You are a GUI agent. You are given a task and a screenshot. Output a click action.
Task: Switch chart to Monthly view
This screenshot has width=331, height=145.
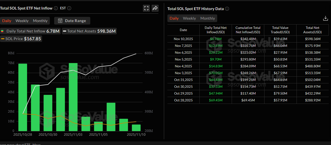pos(40,21)
